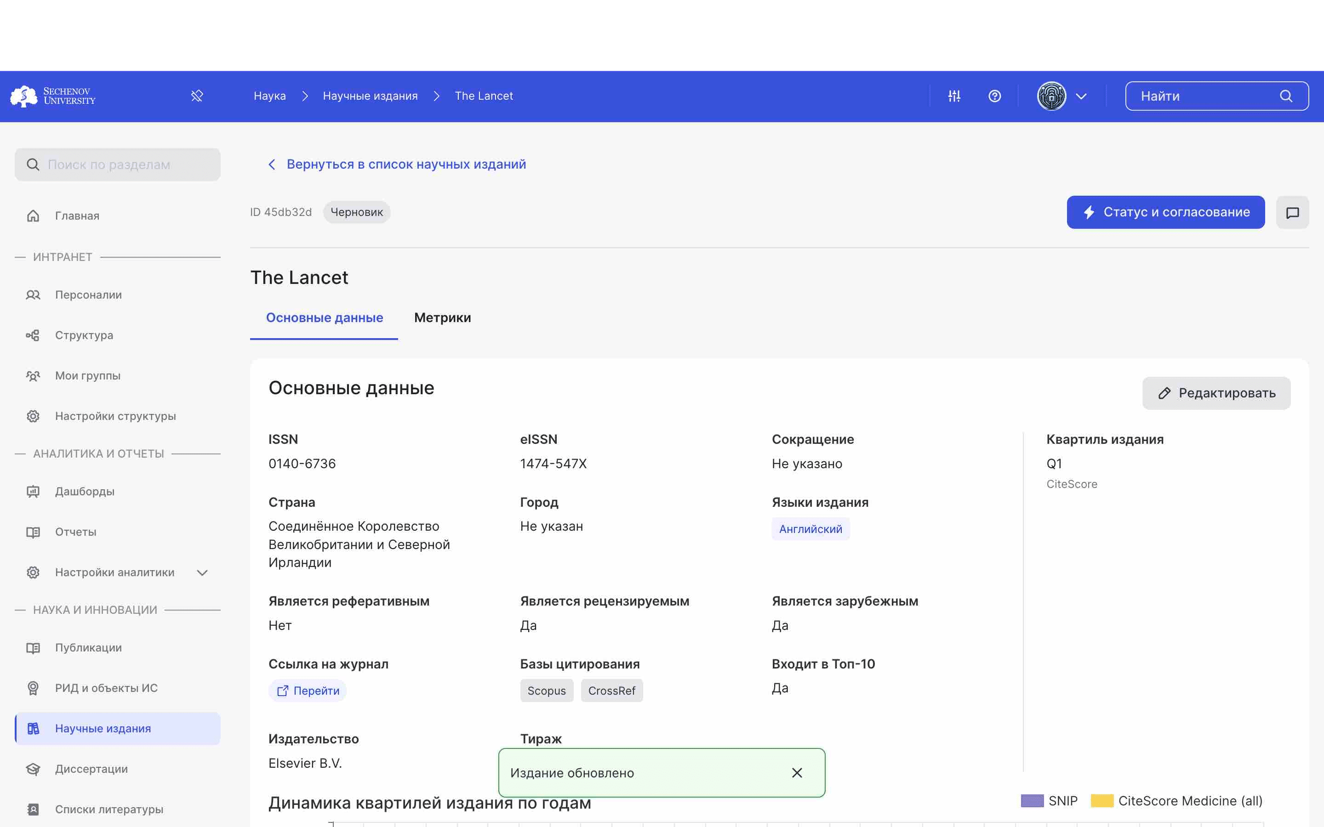Click the book icon beside Отчеты
The height and width of the screenshot is (827, 1324).
tap(34, 532)
